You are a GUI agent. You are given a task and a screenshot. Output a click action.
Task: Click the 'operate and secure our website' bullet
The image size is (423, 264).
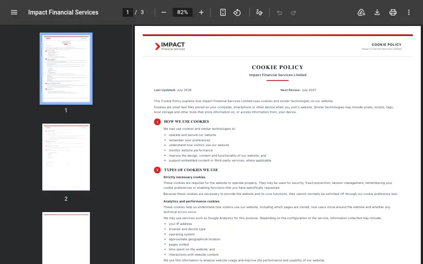click(193, 135)
